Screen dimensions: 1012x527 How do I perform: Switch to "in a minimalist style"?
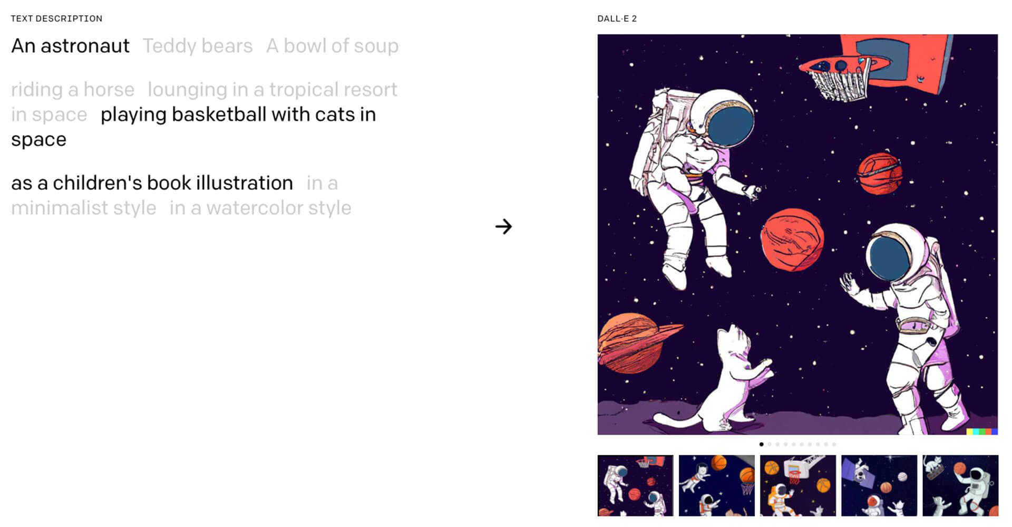(174, 195)
